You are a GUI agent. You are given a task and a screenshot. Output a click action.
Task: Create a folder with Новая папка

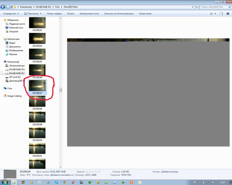point(145,14)
